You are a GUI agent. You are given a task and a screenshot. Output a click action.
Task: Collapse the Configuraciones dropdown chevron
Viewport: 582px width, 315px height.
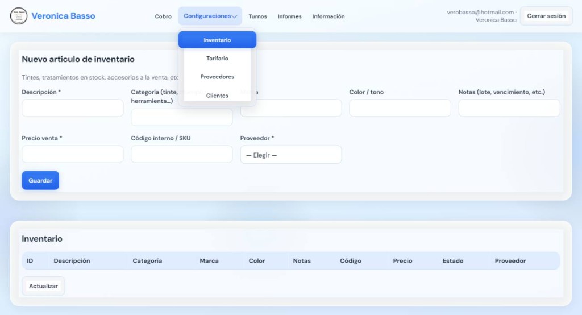234,16
